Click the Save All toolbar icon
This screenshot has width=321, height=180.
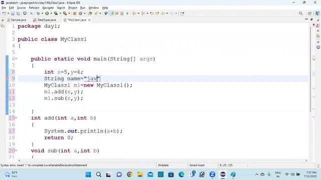click(18, 13)
